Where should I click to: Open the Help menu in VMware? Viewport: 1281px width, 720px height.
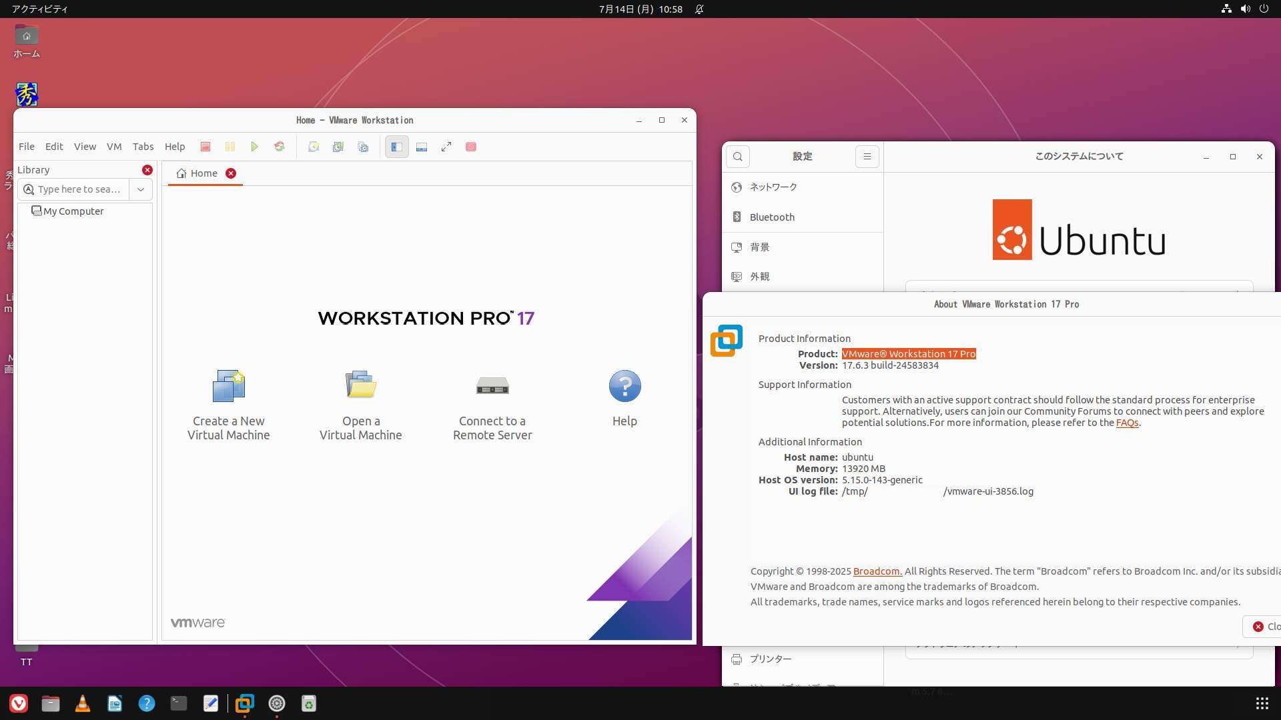(175, 147)
